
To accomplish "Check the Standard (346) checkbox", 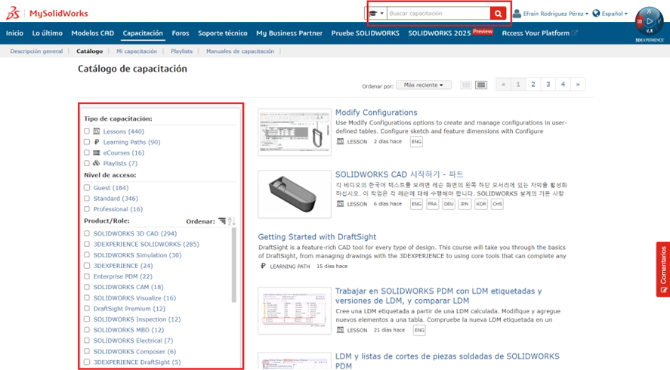I will (x=87, y=199).
